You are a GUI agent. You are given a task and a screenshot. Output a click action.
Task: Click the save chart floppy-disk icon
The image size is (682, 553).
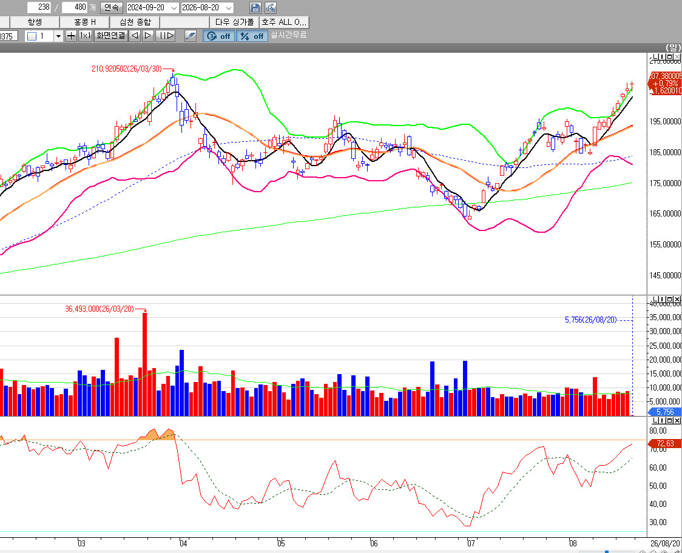255,8
